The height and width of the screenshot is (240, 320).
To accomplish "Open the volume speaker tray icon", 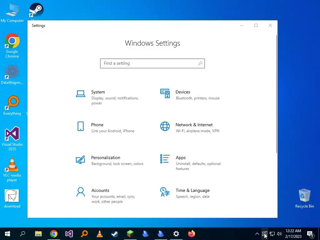I will point(279,234).
